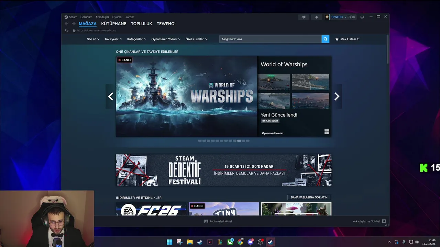The height and width of the screenshot is (247, 440).
Task: Open the TEWFHO' profile tab
Action: [x=166, y=24]
